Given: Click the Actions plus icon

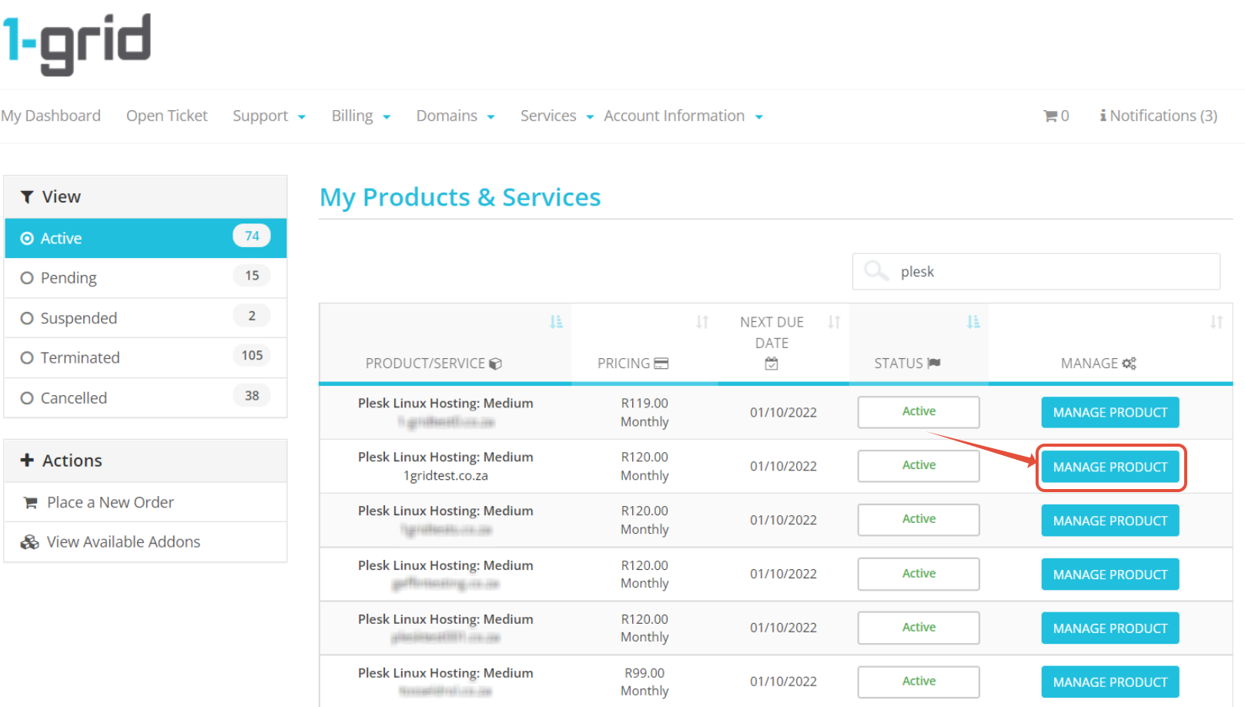Looking at the screenshot, I should tap(27, 460).
